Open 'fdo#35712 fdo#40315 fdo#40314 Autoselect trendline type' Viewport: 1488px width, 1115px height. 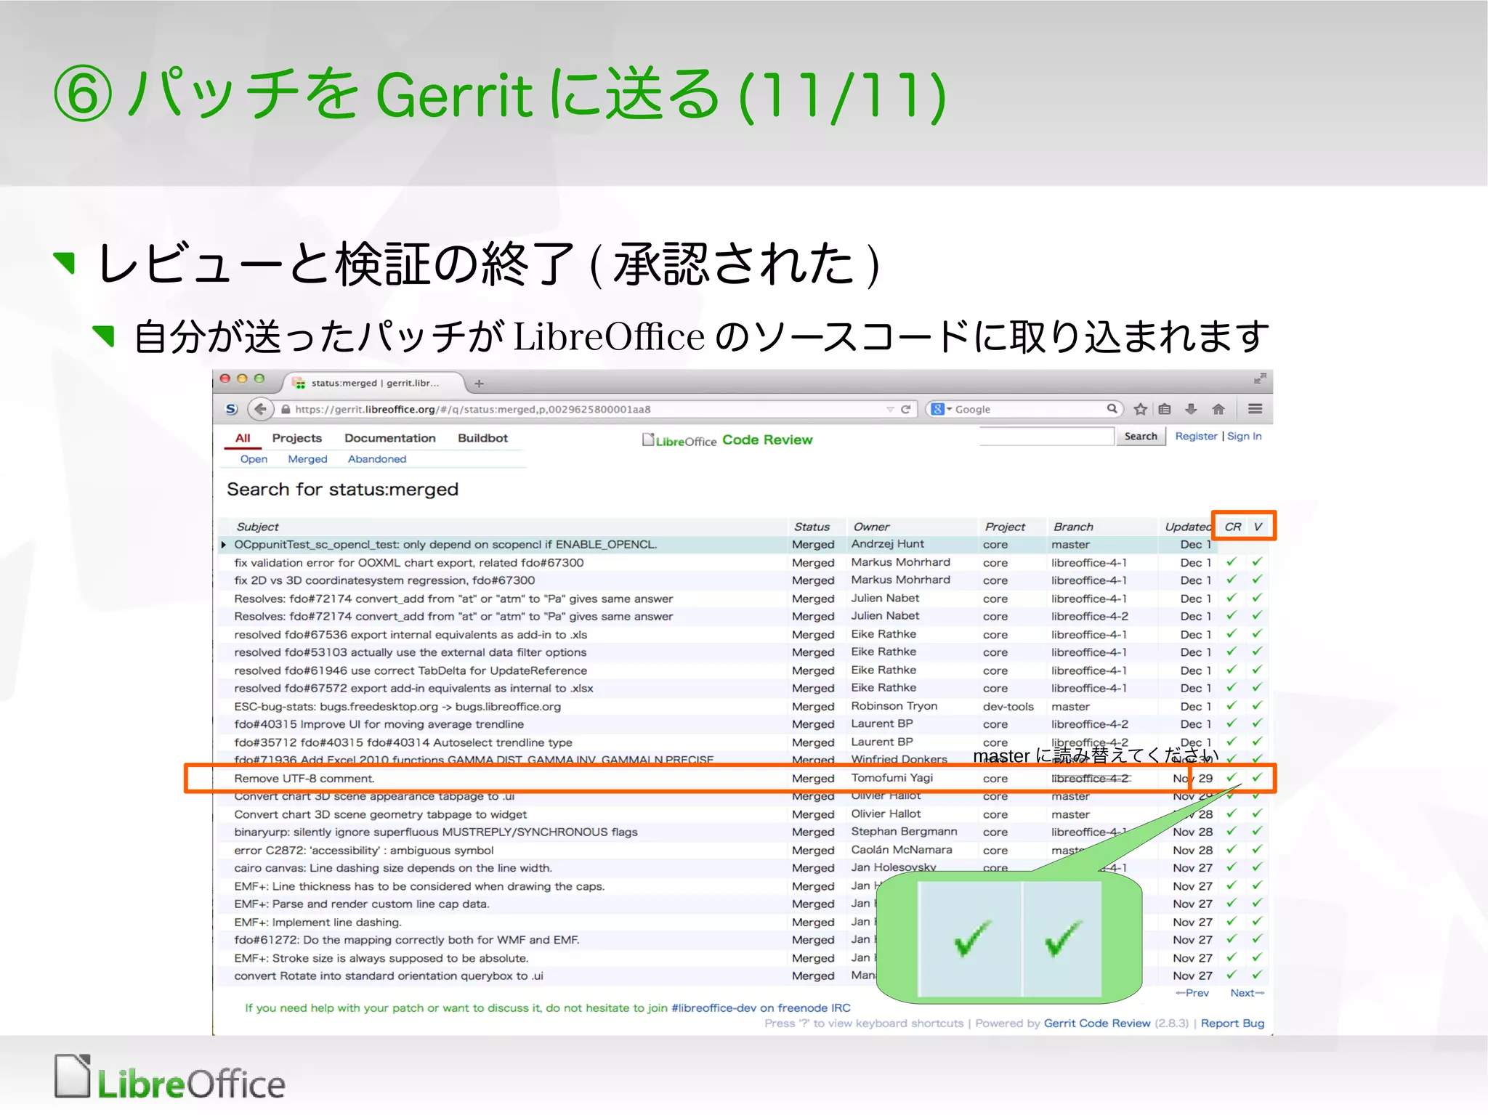pyautogui.click(x=403, y=742)
